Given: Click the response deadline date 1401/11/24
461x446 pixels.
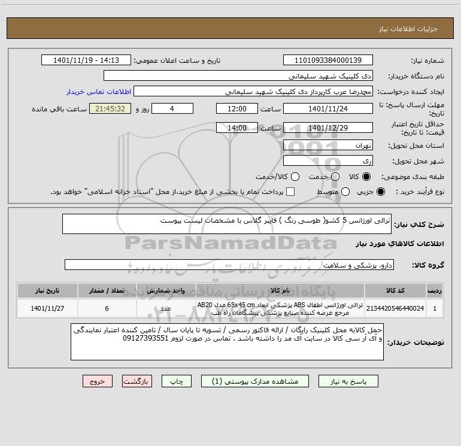Looking at the screenshot, I should click(x=328, y=108).
